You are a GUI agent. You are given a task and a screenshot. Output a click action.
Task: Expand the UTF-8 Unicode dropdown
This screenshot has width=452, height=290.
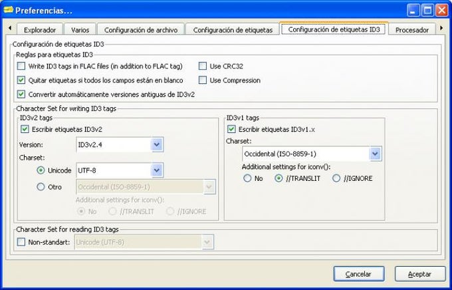click(120, 170)
